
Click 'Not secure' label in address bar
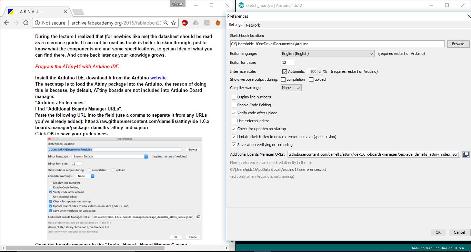tap(53, 23)
